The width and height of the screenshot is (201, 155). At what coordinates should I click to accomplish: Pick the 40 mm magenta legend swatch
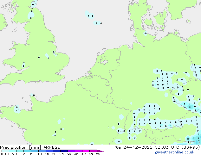(87, 151)
